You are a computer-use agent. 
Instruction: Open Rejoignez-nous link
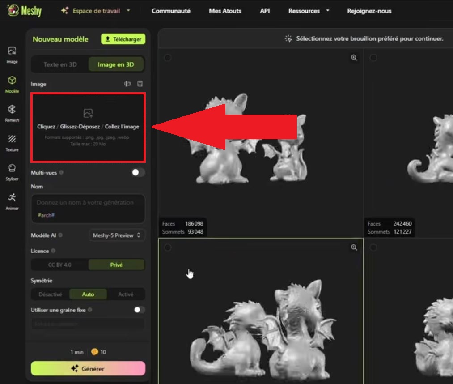369,11
